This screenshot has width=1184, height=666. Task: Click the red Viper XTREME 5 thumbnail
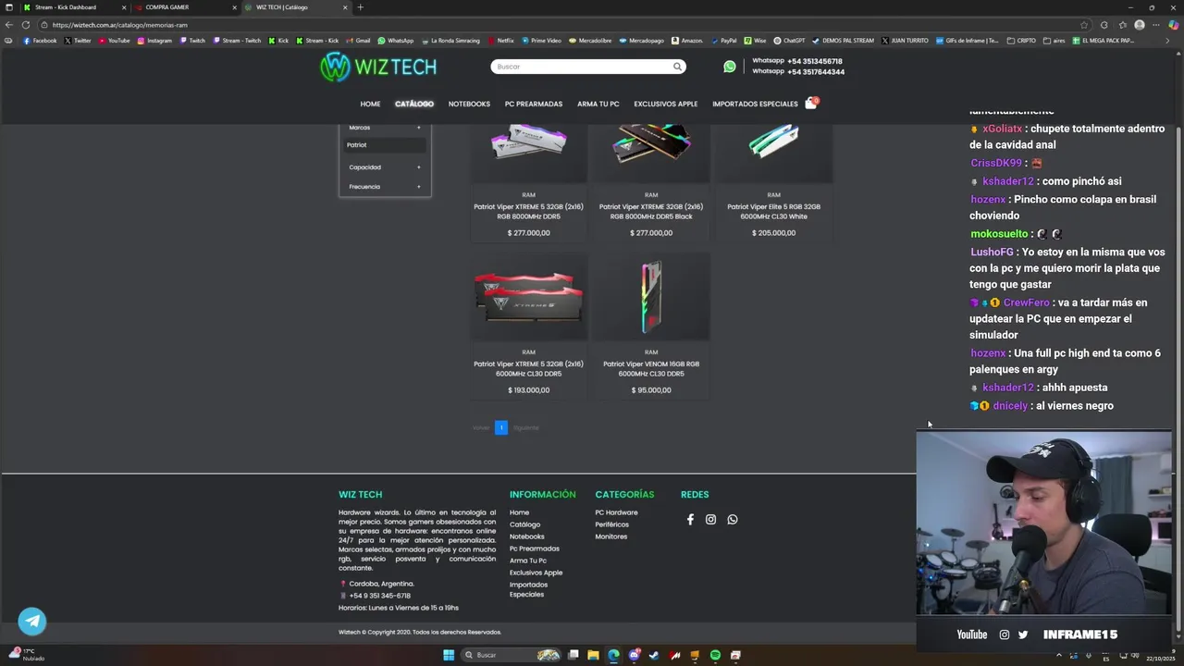(529, 297)
